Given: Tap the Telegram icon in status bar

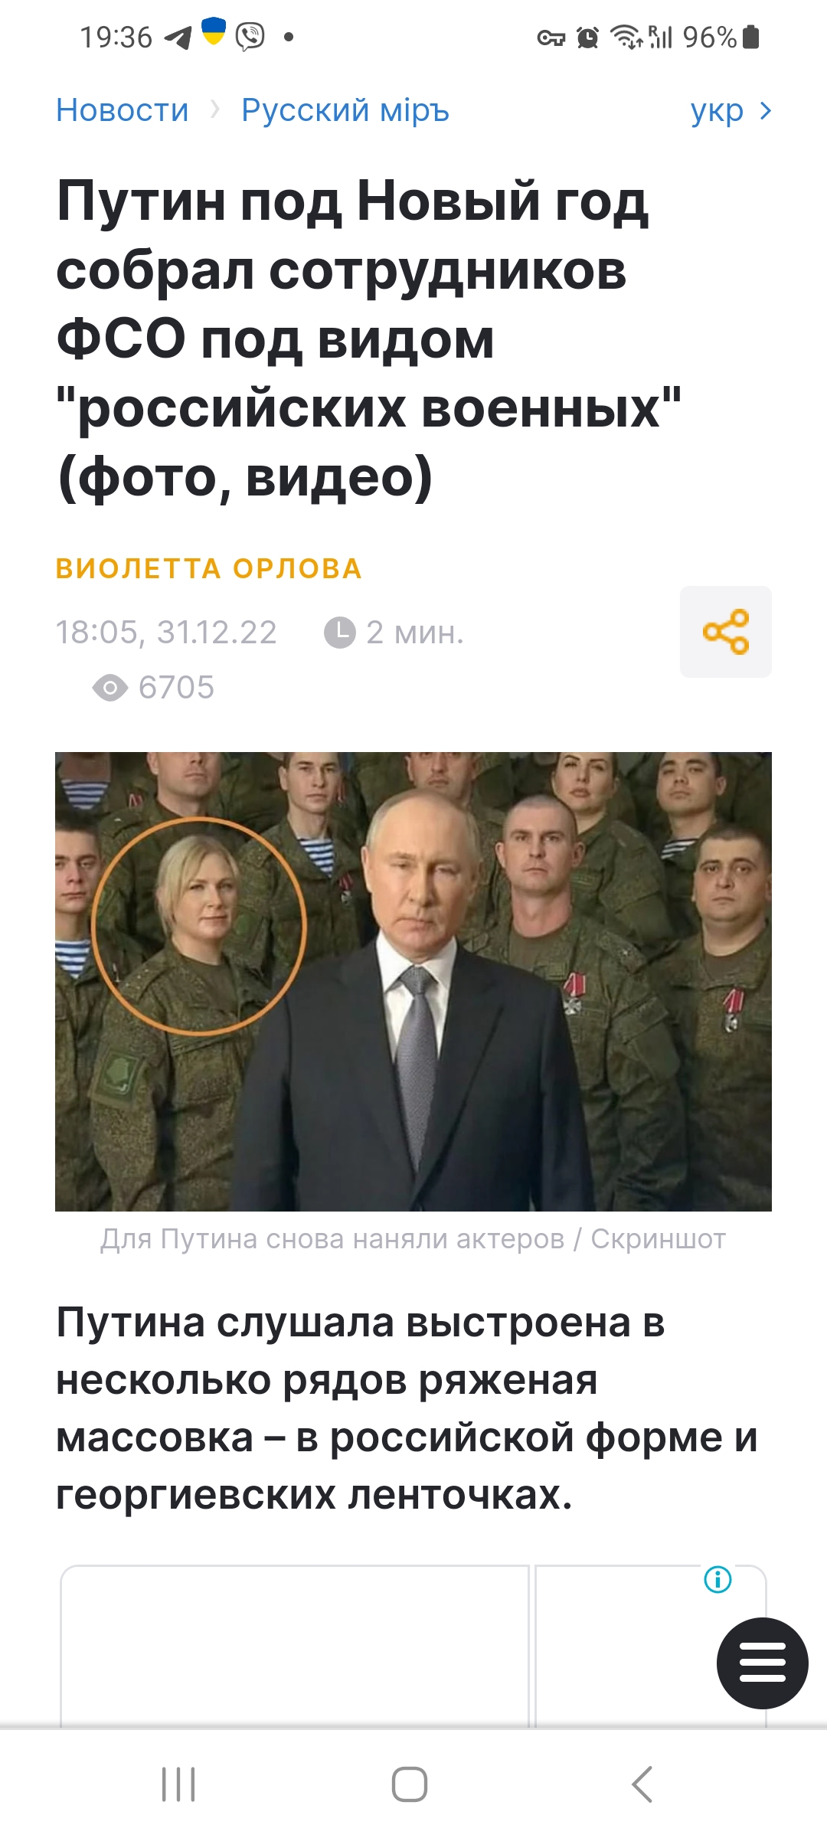Looking at the screenshot, I should 178,37.
